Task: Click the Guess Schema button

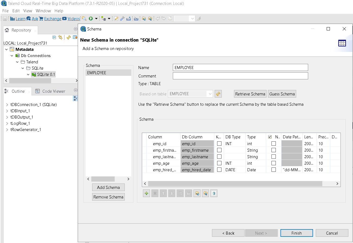Action: tap(282, 94)
